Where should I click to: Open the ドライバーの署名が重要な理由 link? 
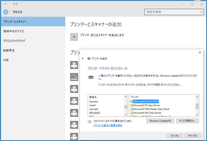tap(108, 125)
